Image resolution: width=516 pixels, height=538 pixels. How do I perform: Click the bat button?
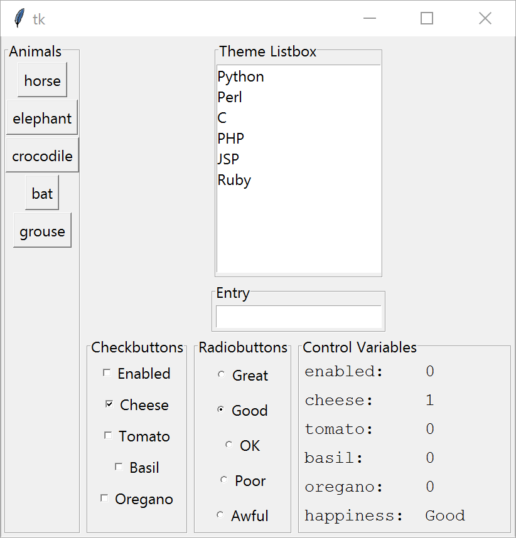coord(42,193)
